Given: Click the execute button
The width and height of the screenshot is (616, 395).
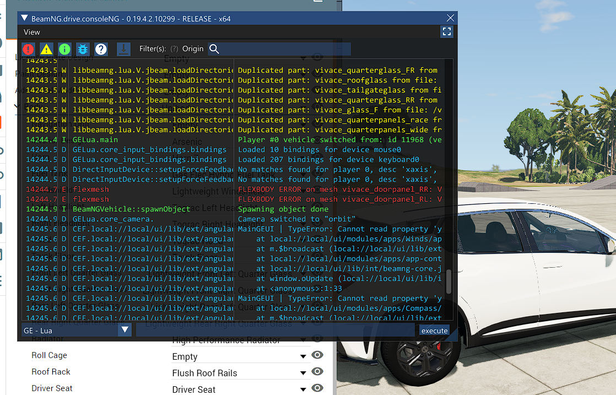Looking at the screenshot, I should point(434,331).
